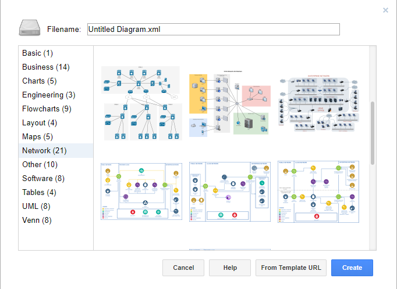The width and height of the screenshot is (397, 289).
Task: Open the UML (8) template list
Action: click(36, 207)
